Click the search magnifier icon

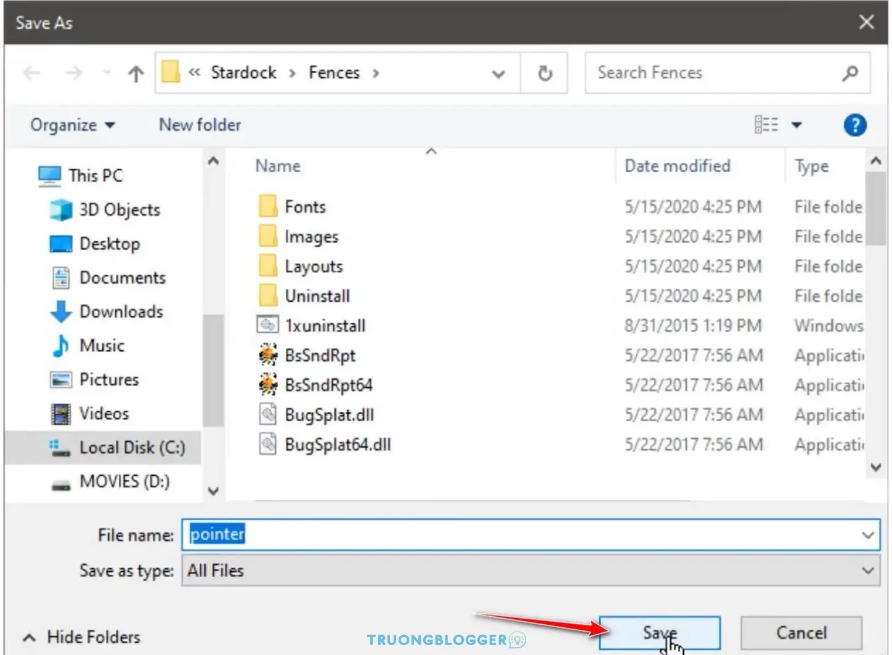850,73
